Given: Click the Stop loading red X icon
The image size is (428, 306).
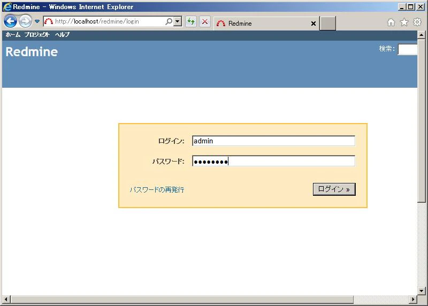Looking at the screenshot, I should (205, 21).
